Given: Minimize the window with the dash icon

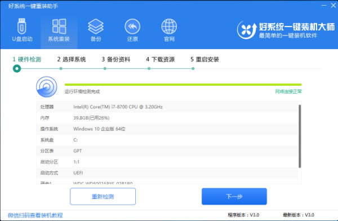Looking at the screenshot, I should tap(324, 6).
